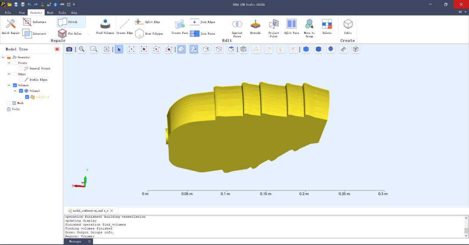Toggle the Points checkbox
Viewport: 469px width, 245px height.
tap(15, 63)
